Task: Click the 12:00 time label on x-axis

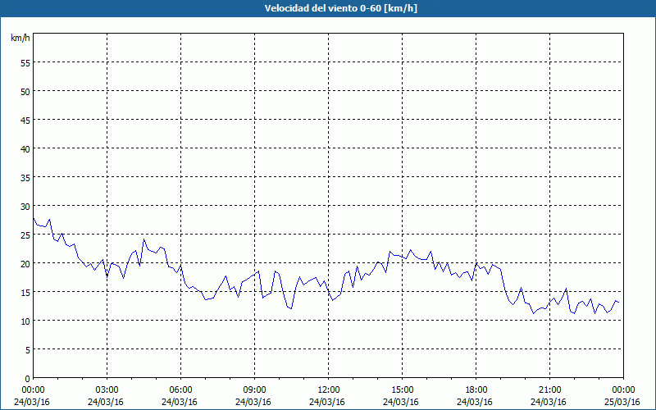Action: (x=329, y=390)
